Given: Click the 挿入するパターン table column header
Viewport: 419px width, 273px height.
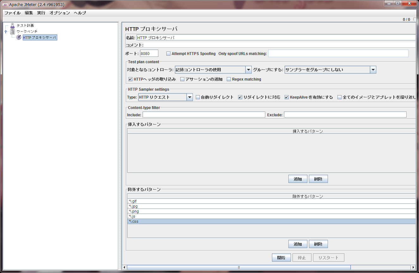Looking at the screenshot, I should pos(271,131).
